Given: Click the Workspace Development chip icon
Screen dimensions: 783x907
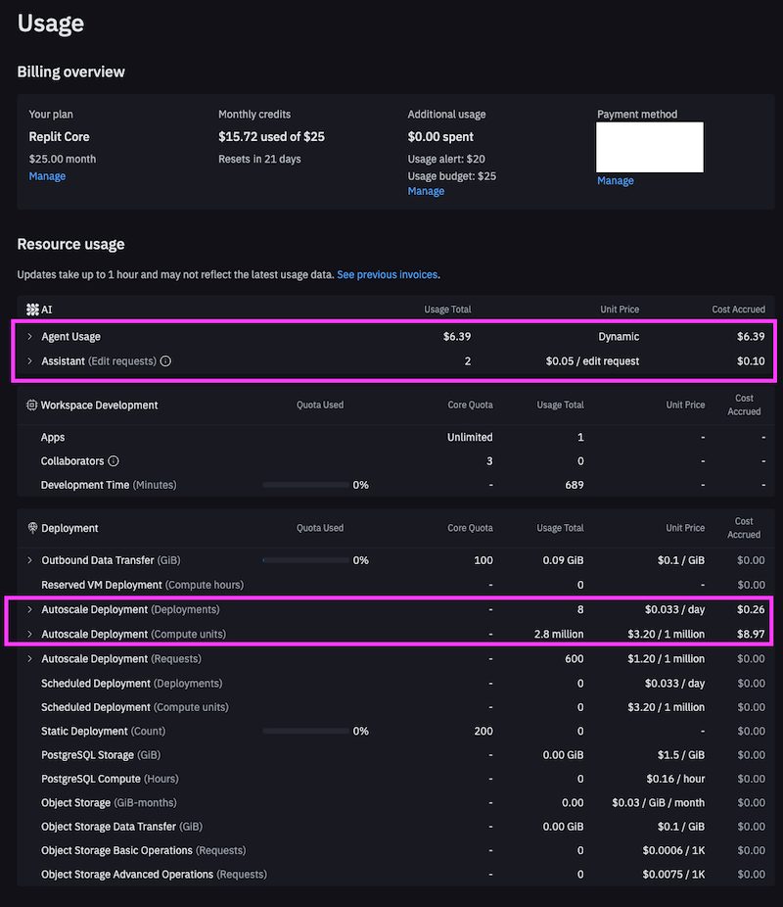Looking at the screenshot, I should point(32,406).
